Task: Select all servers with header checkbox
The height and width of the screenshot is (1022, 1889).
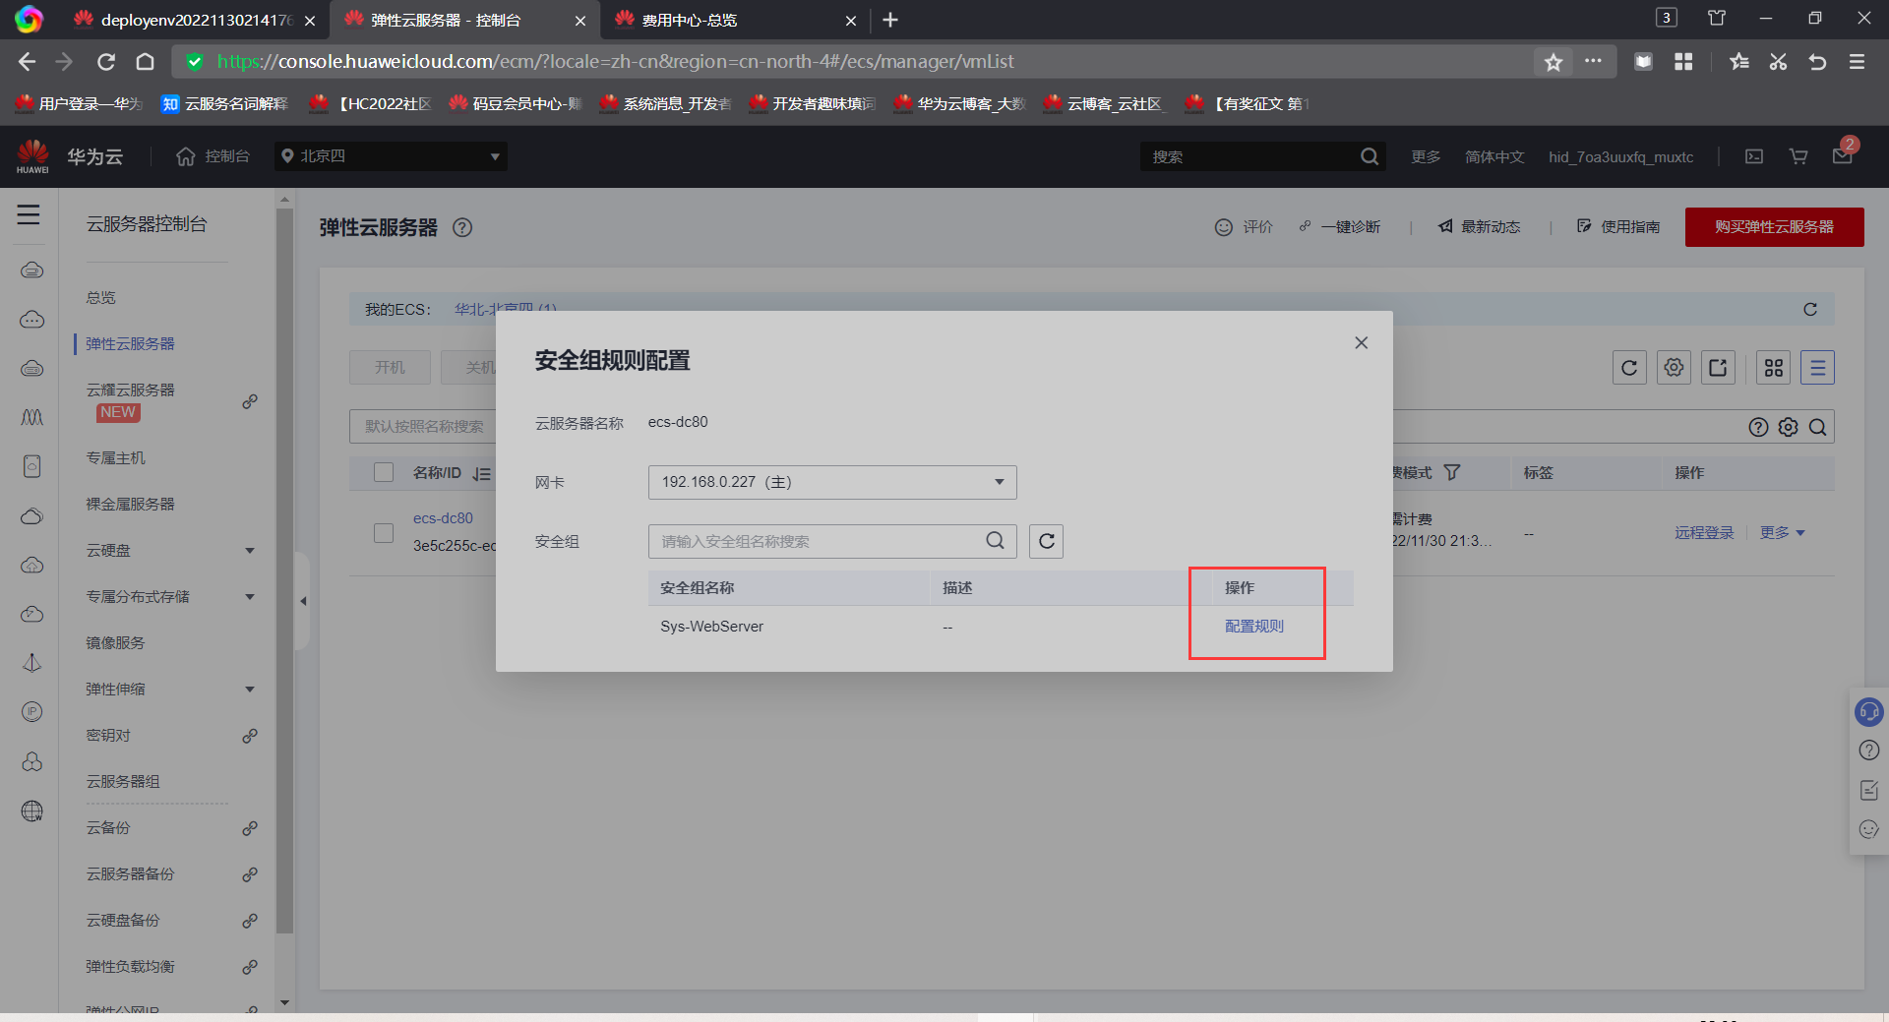Action: pyautogui.click(x=384, y=472)
